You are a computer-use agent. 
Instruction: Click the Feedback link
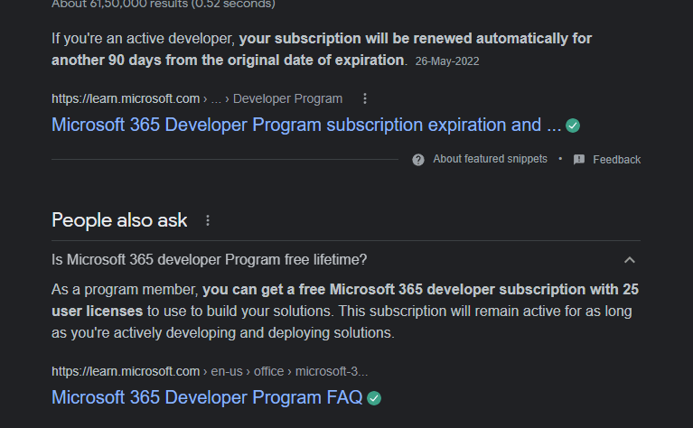click(x=616, y=160)
